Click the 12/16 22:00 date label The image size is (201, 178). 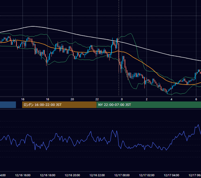(97, 175)
